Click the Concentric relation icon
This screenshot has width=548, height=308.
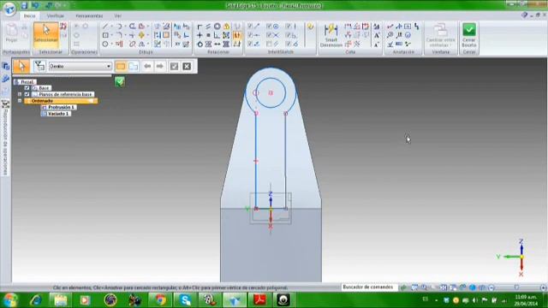pyautogui.click(x=217, y=27)
